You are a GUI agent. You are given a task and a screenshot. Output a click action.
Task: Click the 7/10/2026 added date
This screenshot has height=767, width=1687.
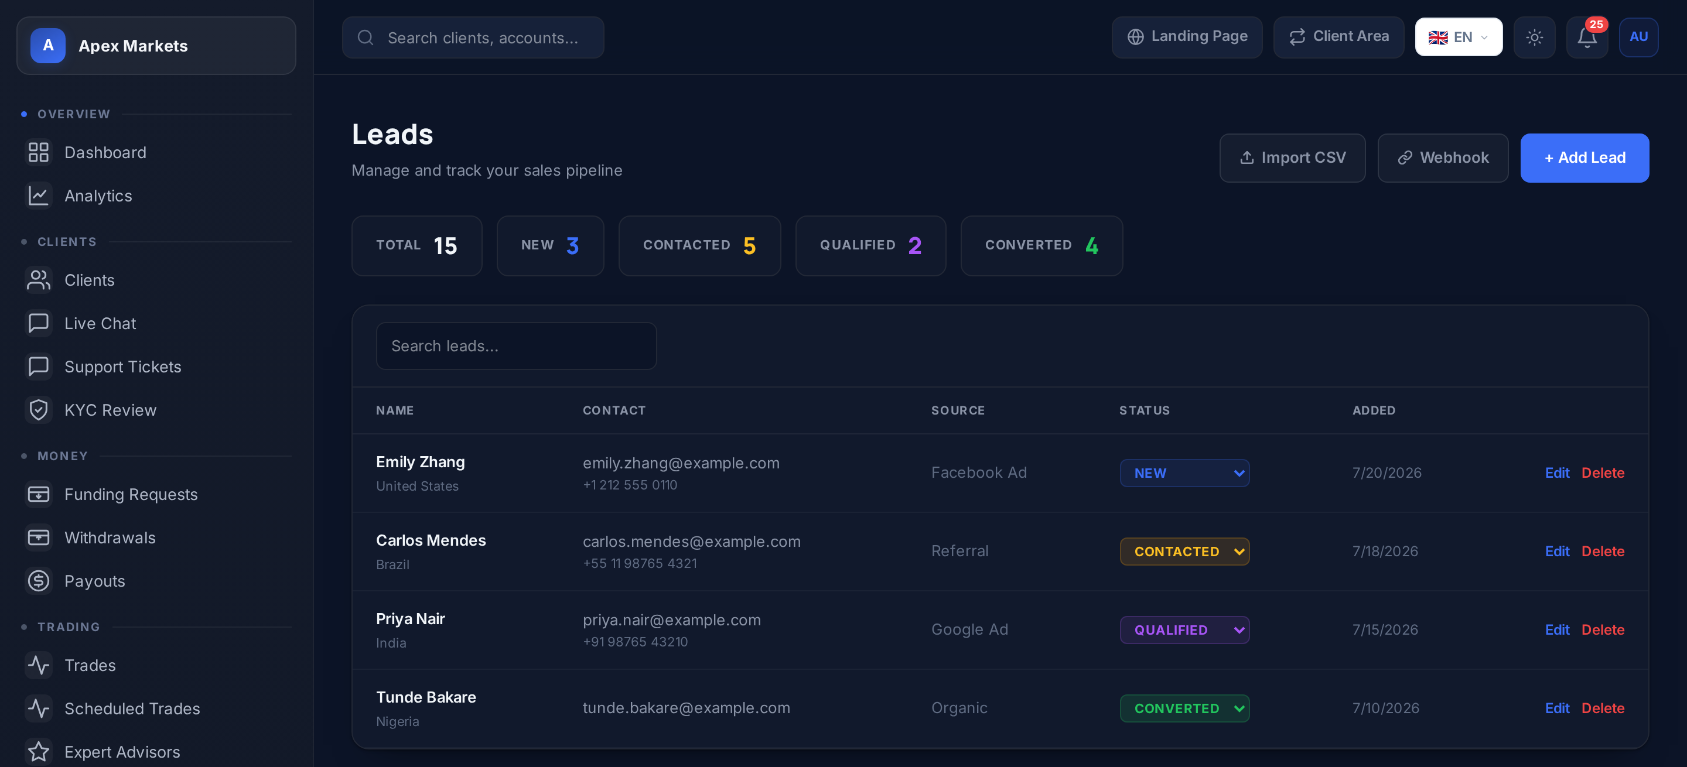point(1386,708)
